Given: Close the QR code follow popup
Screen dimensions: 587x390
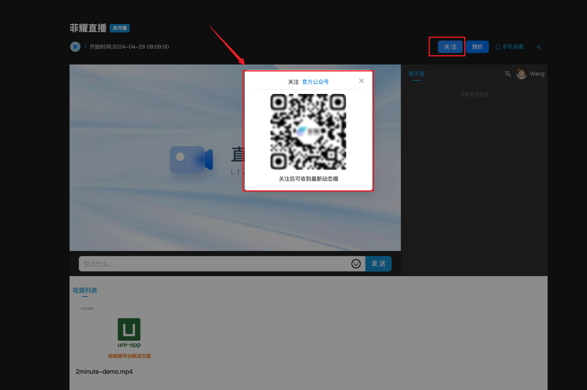Looking at the screenshot, I should (361, 81).
